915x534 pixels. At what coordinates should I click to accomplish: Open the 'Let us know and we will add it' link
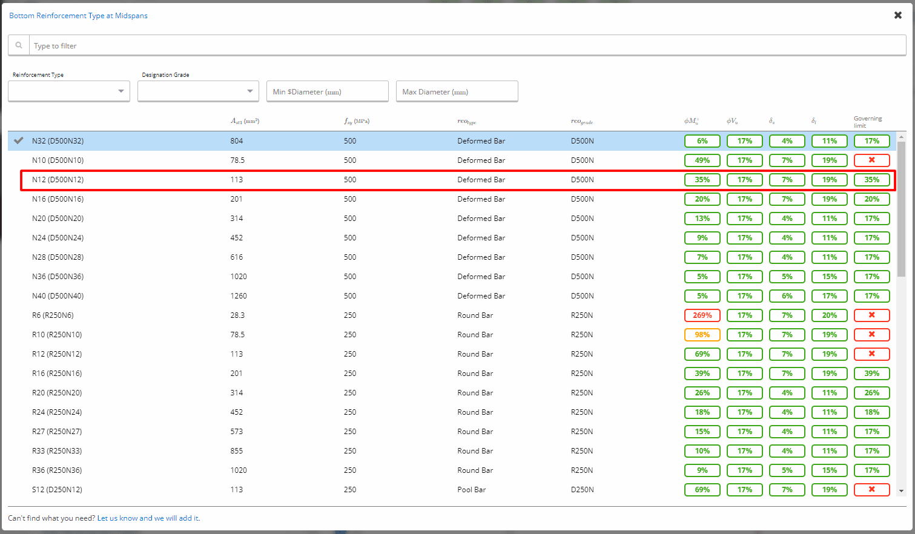coord(148,518)
